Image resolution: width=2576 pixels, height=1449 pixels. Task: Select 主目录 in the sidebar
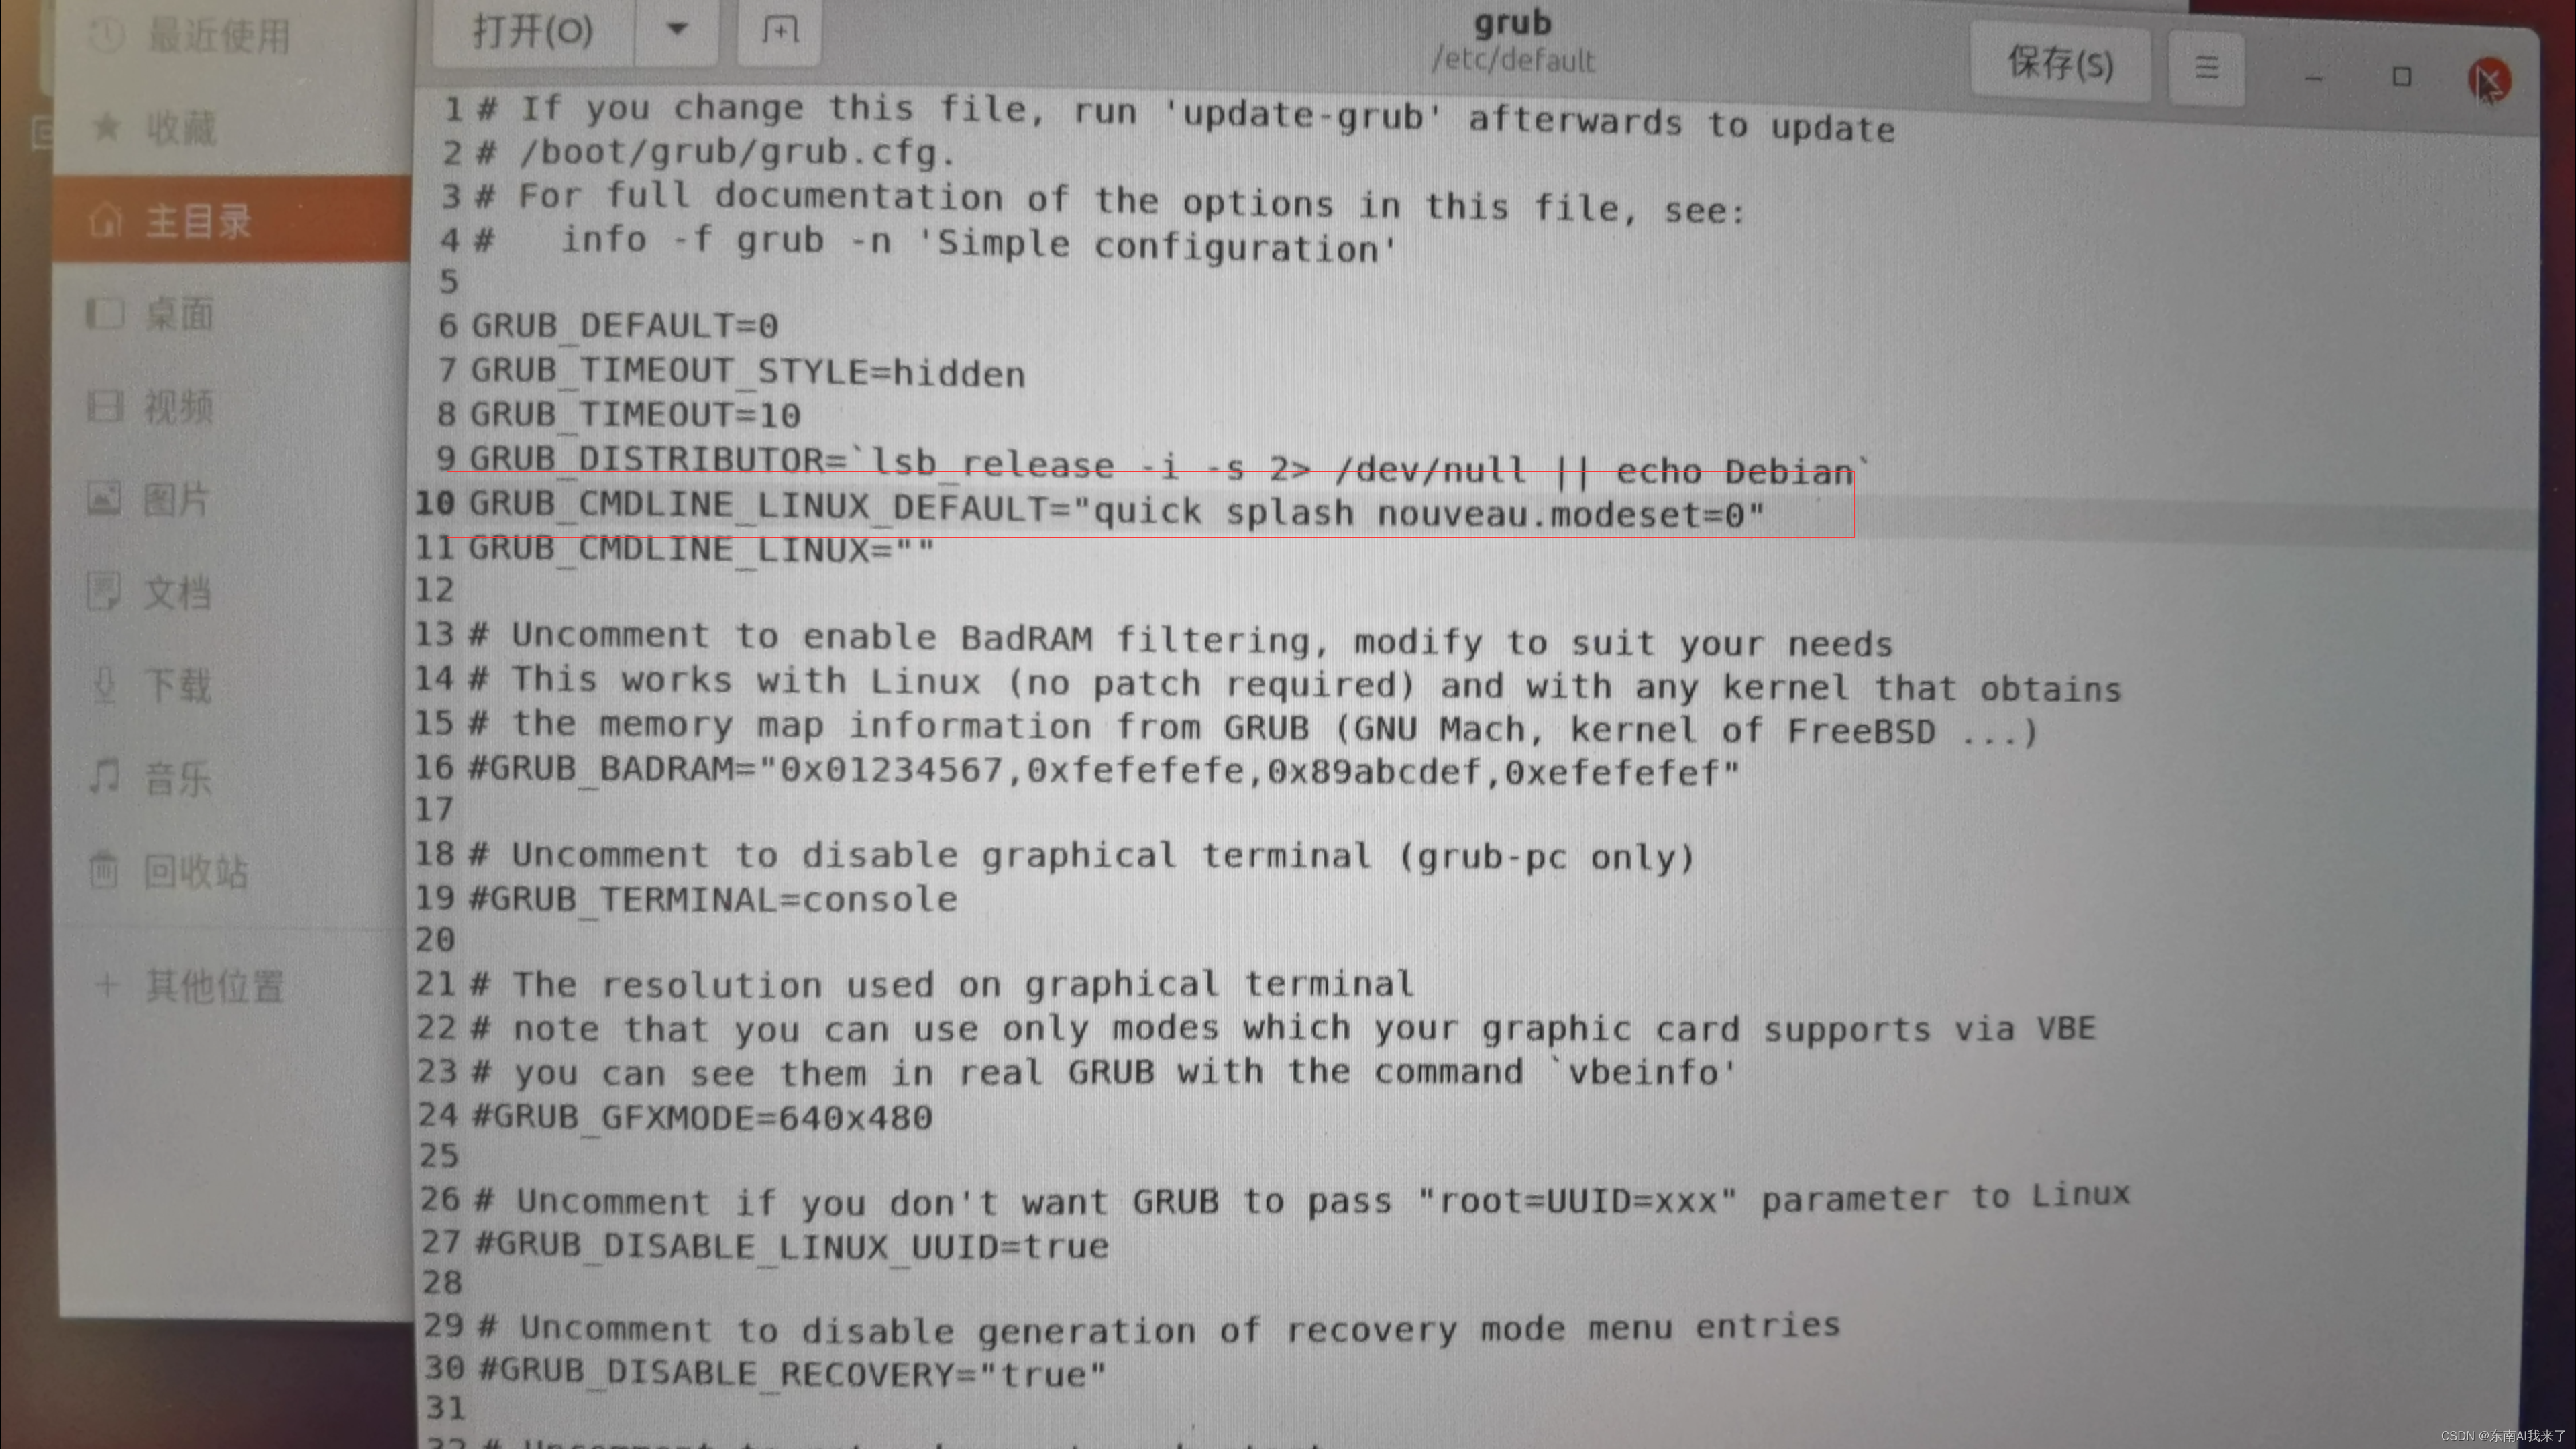tap(195, 219)
